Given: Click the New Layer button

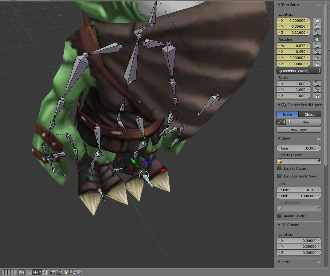Looking at the screenshot, I should coord(299,130).
